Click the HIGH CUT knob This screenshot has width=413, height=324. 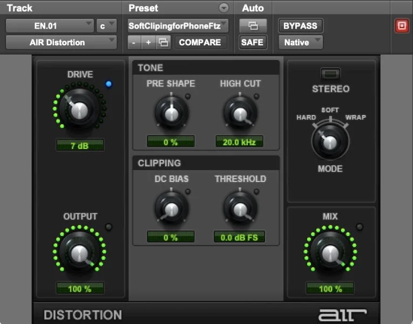pos(240,113)
